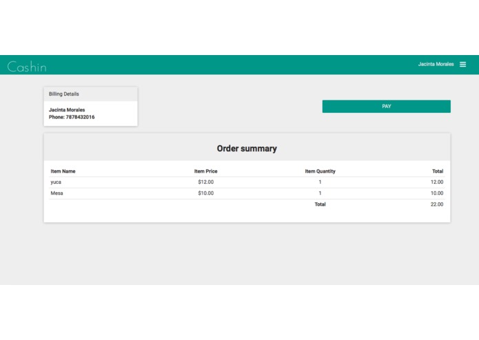Click the $12.00 item price

pos(205,182)
